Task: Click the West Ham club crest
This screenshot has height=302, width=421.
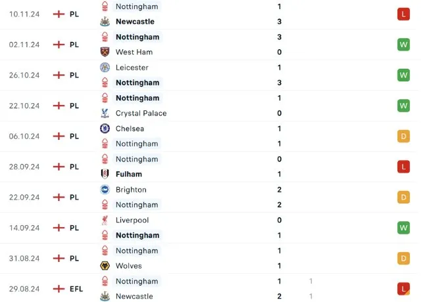Action: point(104,52)
